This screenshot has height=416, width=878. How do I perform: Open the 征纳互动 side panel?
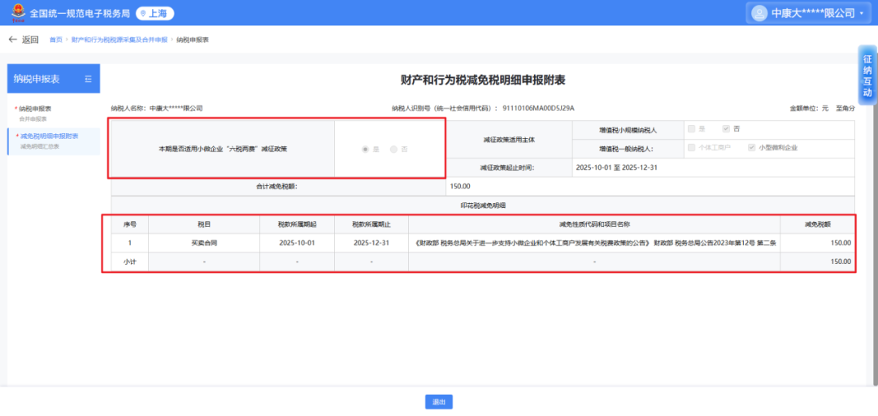click(x=867, y=75)
